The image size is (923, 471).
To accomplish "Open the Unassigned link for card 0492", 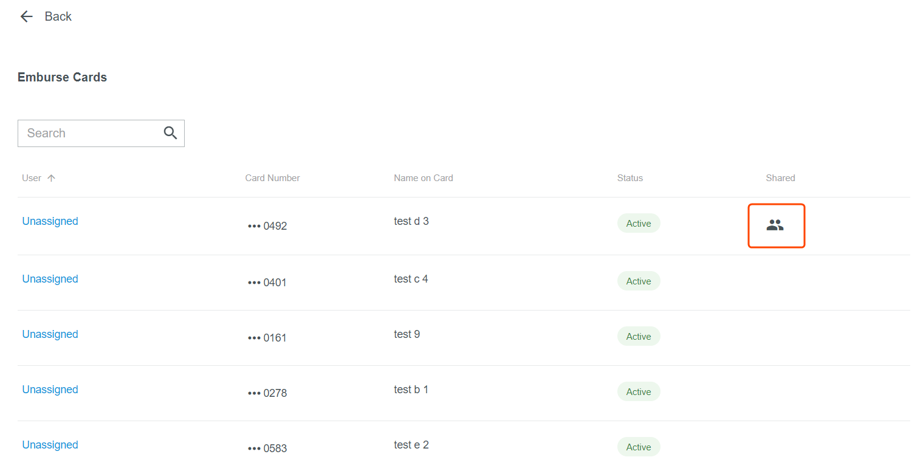I will click(x=50, y=221).
